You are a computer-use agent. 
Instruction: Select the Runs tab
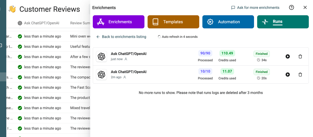click(x=283, y=22)
